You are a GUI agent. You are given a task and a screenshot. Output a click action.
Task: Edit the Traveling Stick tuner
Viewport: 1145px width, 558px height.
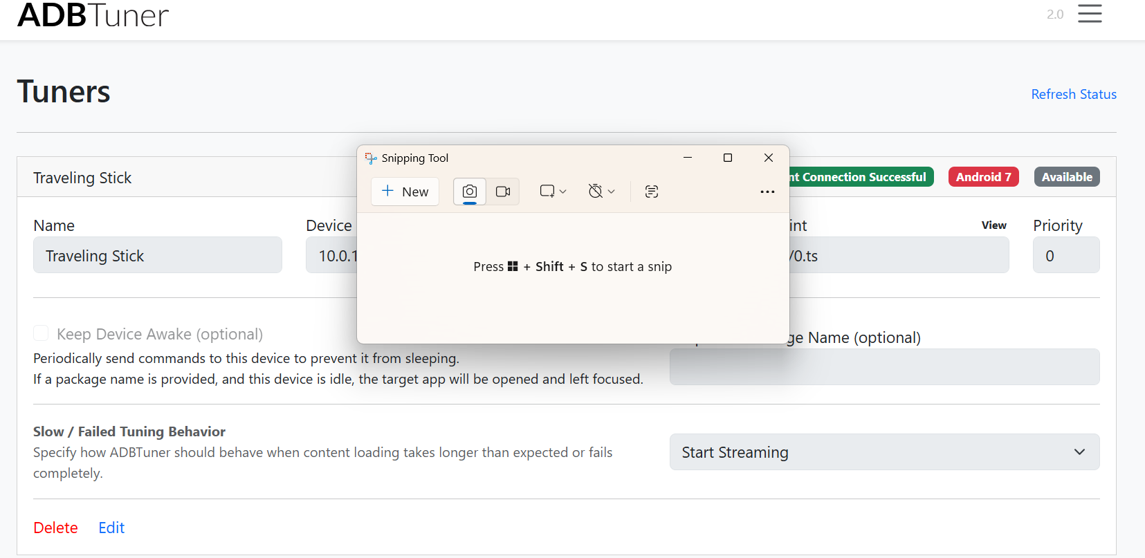point(111,528)
